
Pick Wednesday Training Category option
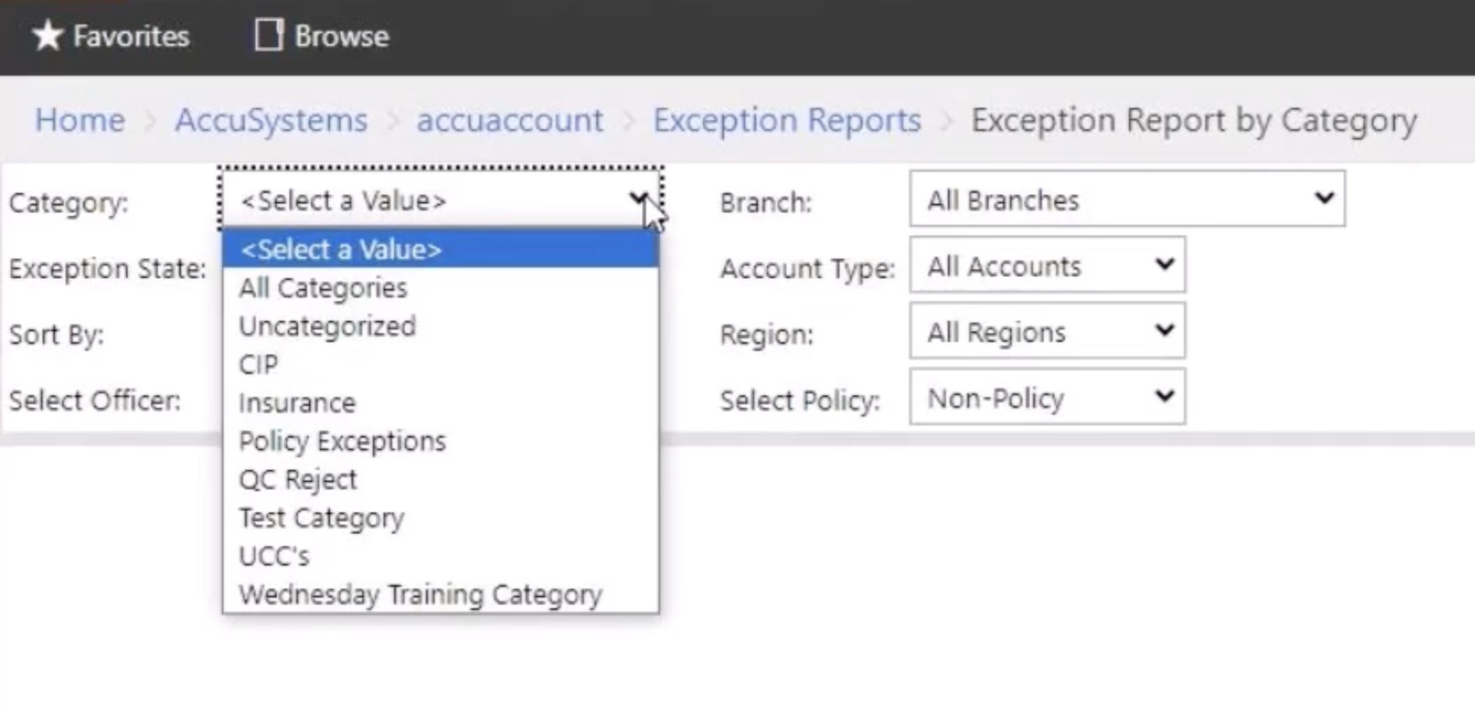coord(421,594)
